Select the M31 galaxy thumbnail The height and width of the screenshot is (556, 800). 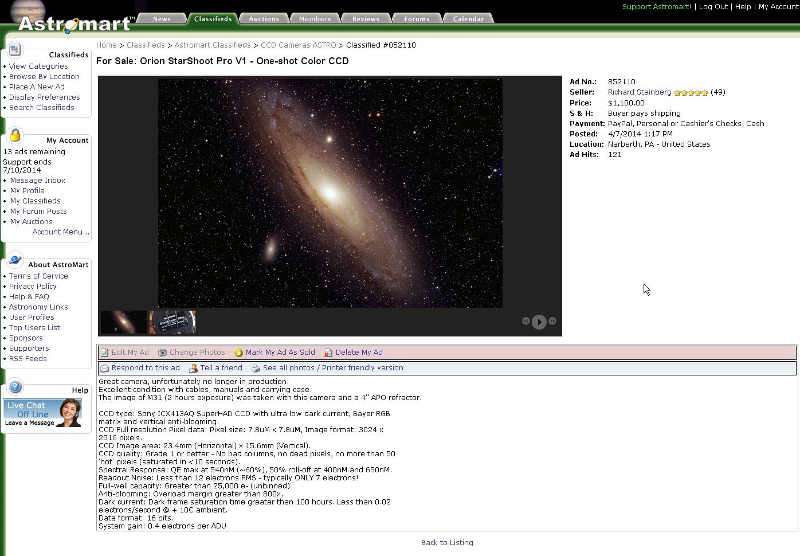tap(124, 322)
